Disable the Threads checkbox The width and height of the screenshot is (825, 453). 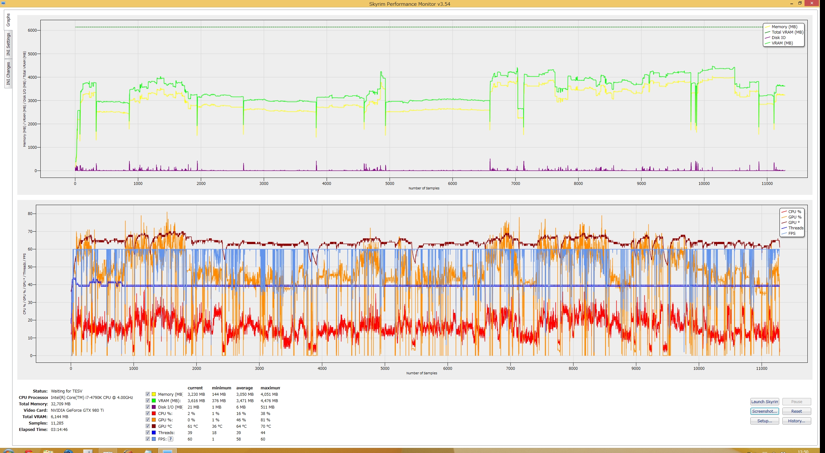(x=148, y=433)
